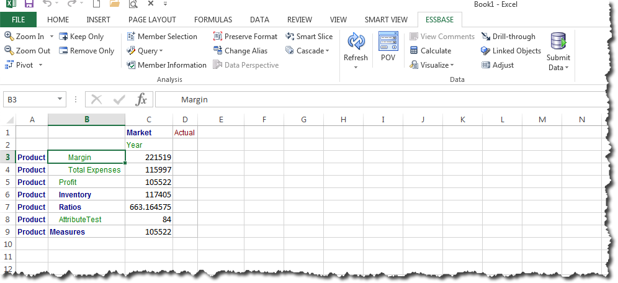618x283 pixels.
Task: Click the Cascade icon
Action: (x=290, y=51)
